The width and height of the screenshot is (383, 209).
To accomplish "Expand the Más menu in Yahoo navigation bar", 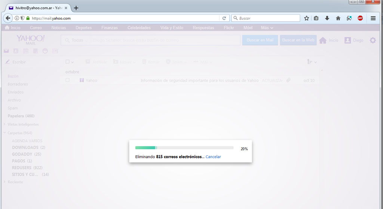I will click(267, 28).
